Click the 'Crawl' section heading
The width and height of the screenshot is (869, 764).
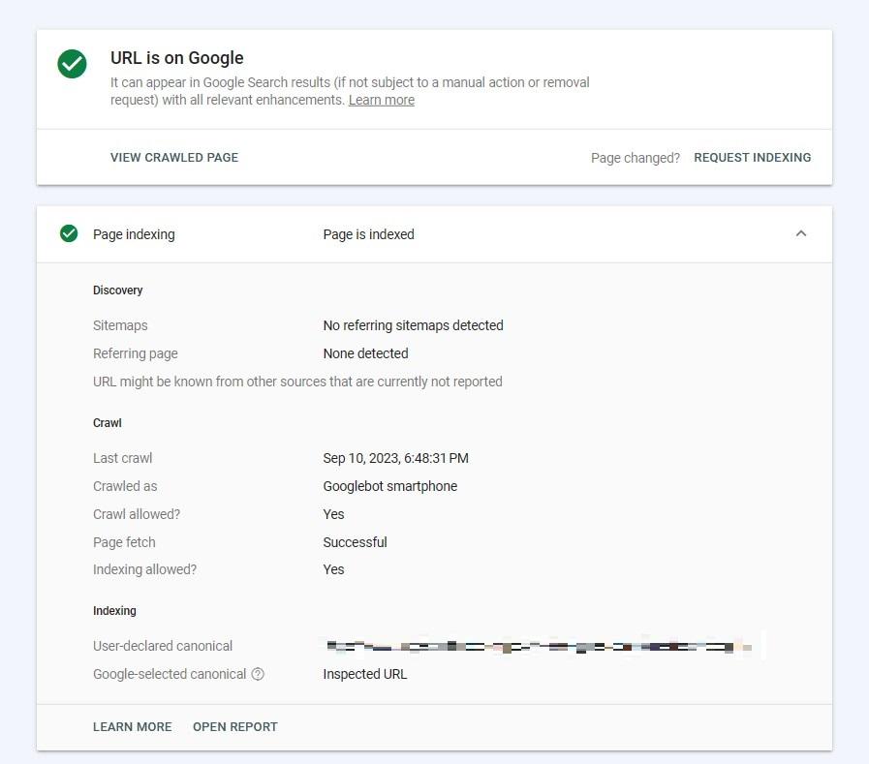click(x=107, y=423)
